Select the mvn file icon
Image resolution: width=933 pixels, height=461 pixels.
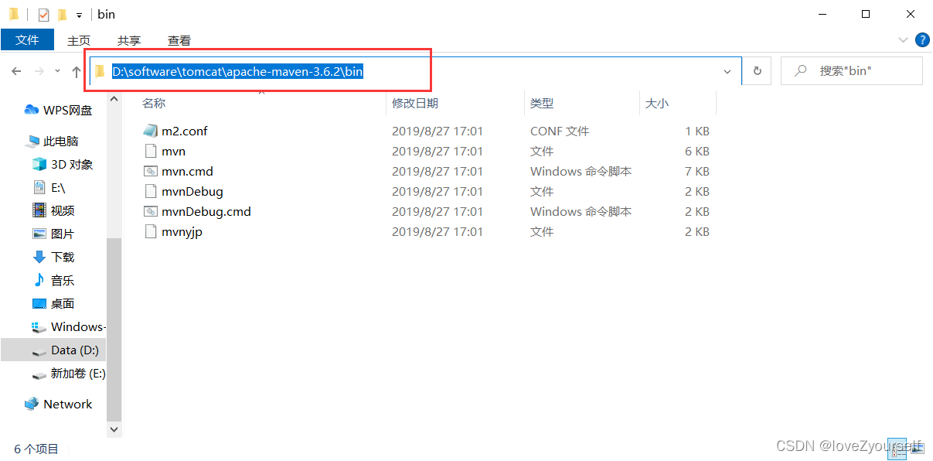point(150,151)
